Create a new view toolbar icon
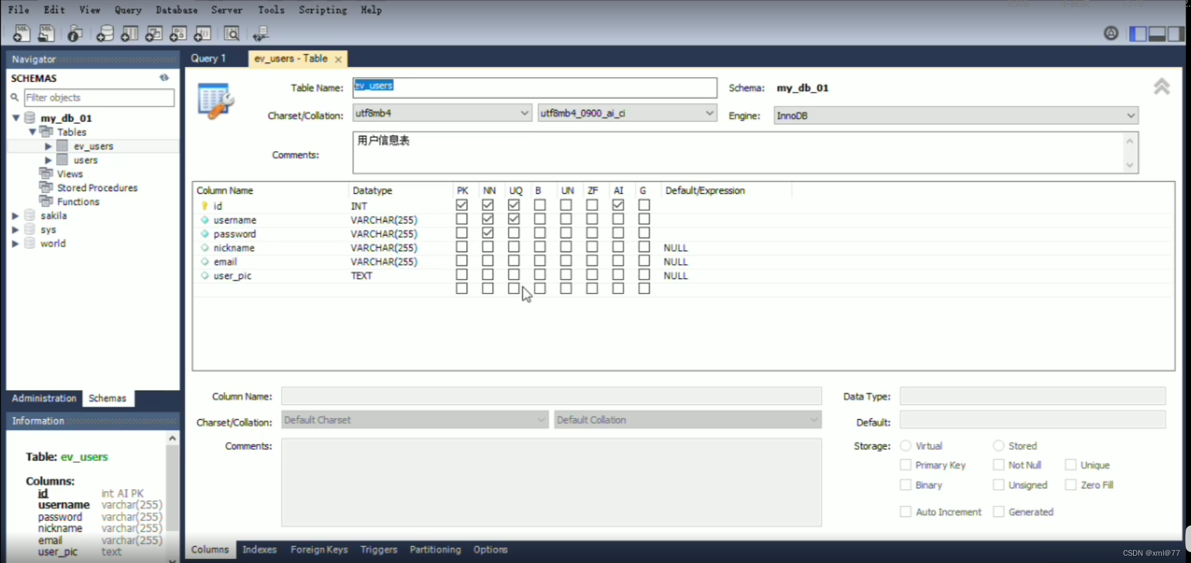Viewport: 1191px width, 563px height. pos(154,33)
